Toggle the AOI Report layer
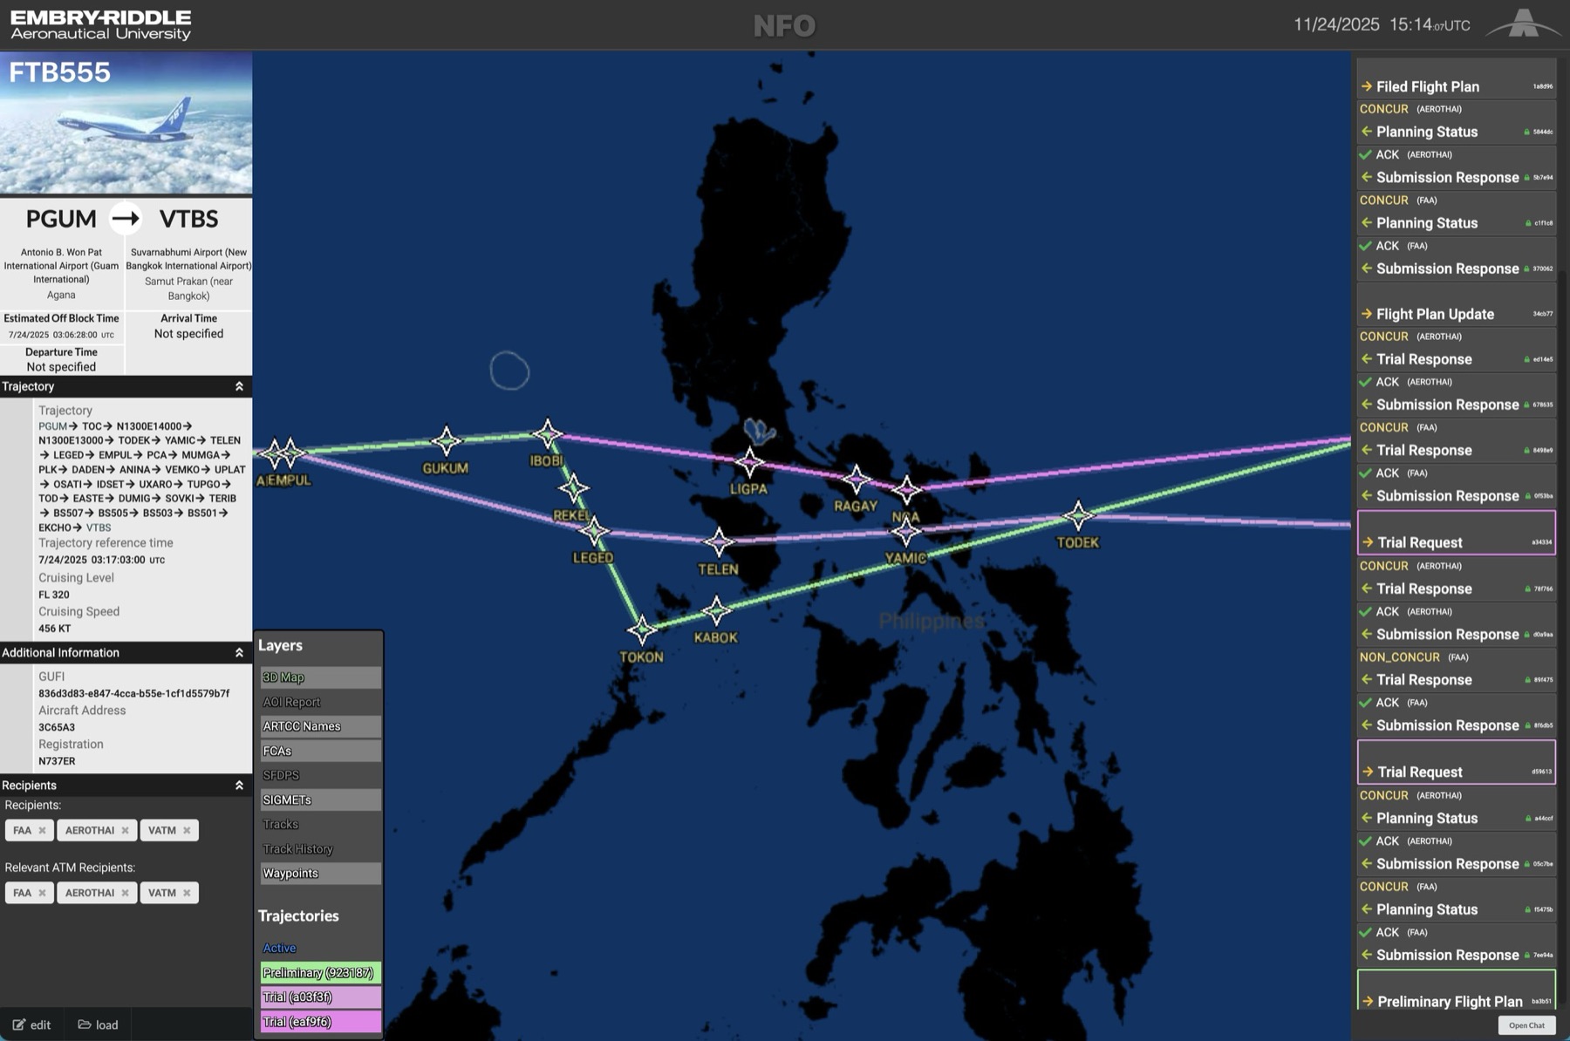Screen dimensions: 1570x1041 [x=320, y=702]
